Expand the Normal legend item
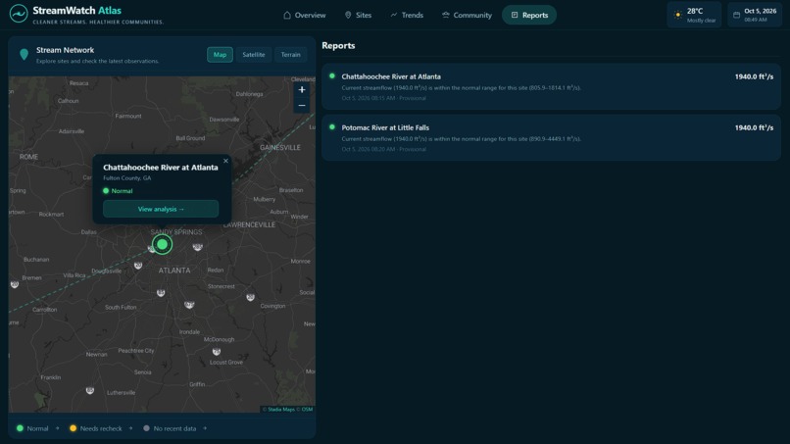This screenshot has width=790, height=444. [x=38, y=428]
